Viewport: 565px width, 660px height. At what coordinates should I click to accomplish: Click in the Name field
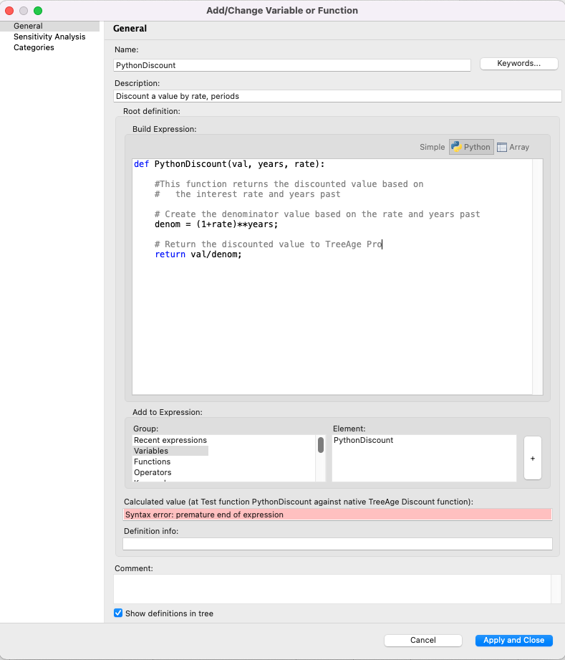tap(291, 65)
